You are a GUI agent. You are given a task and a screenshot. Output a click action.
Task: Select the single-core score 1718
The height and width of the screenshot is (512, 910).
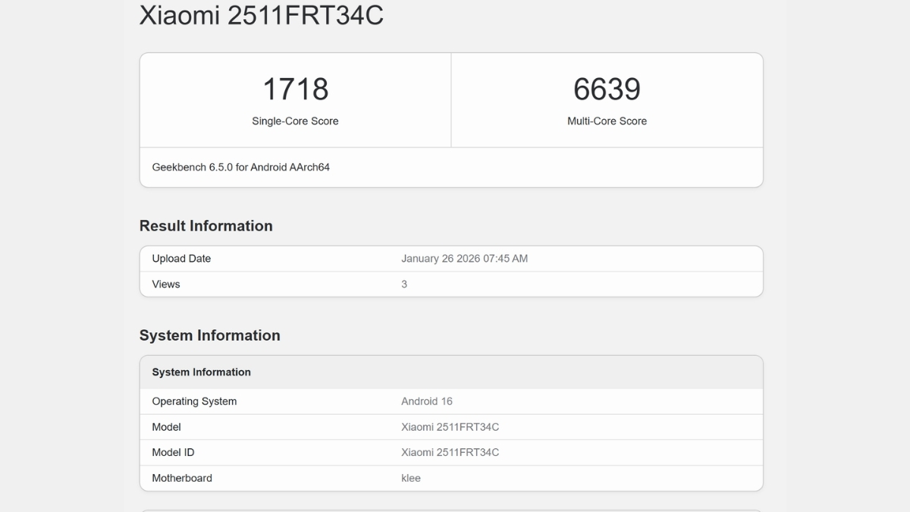[296, 89]
